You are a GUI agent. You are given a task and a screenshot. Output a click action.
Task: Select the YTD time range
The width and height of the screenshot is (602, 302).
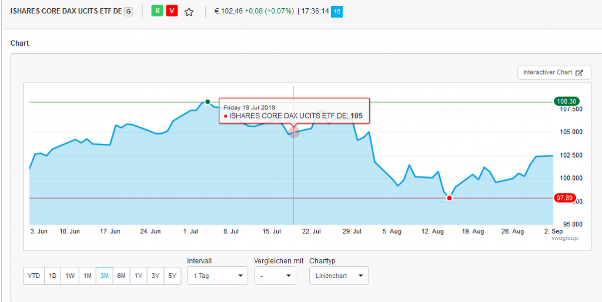click(34, 276)
